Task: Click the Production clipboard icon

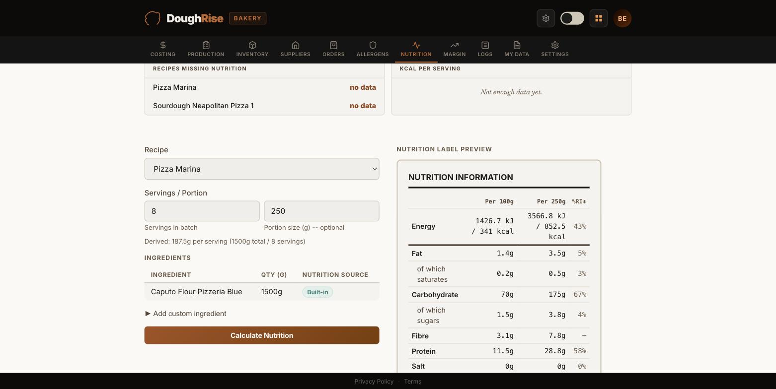Action: (206, 45)
